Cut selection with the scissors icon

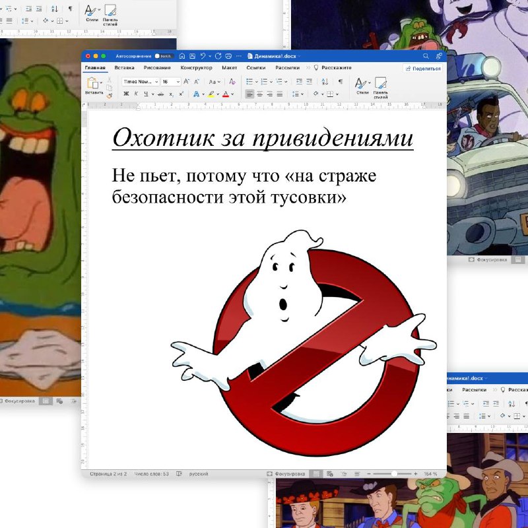click(x=109, y=80)
